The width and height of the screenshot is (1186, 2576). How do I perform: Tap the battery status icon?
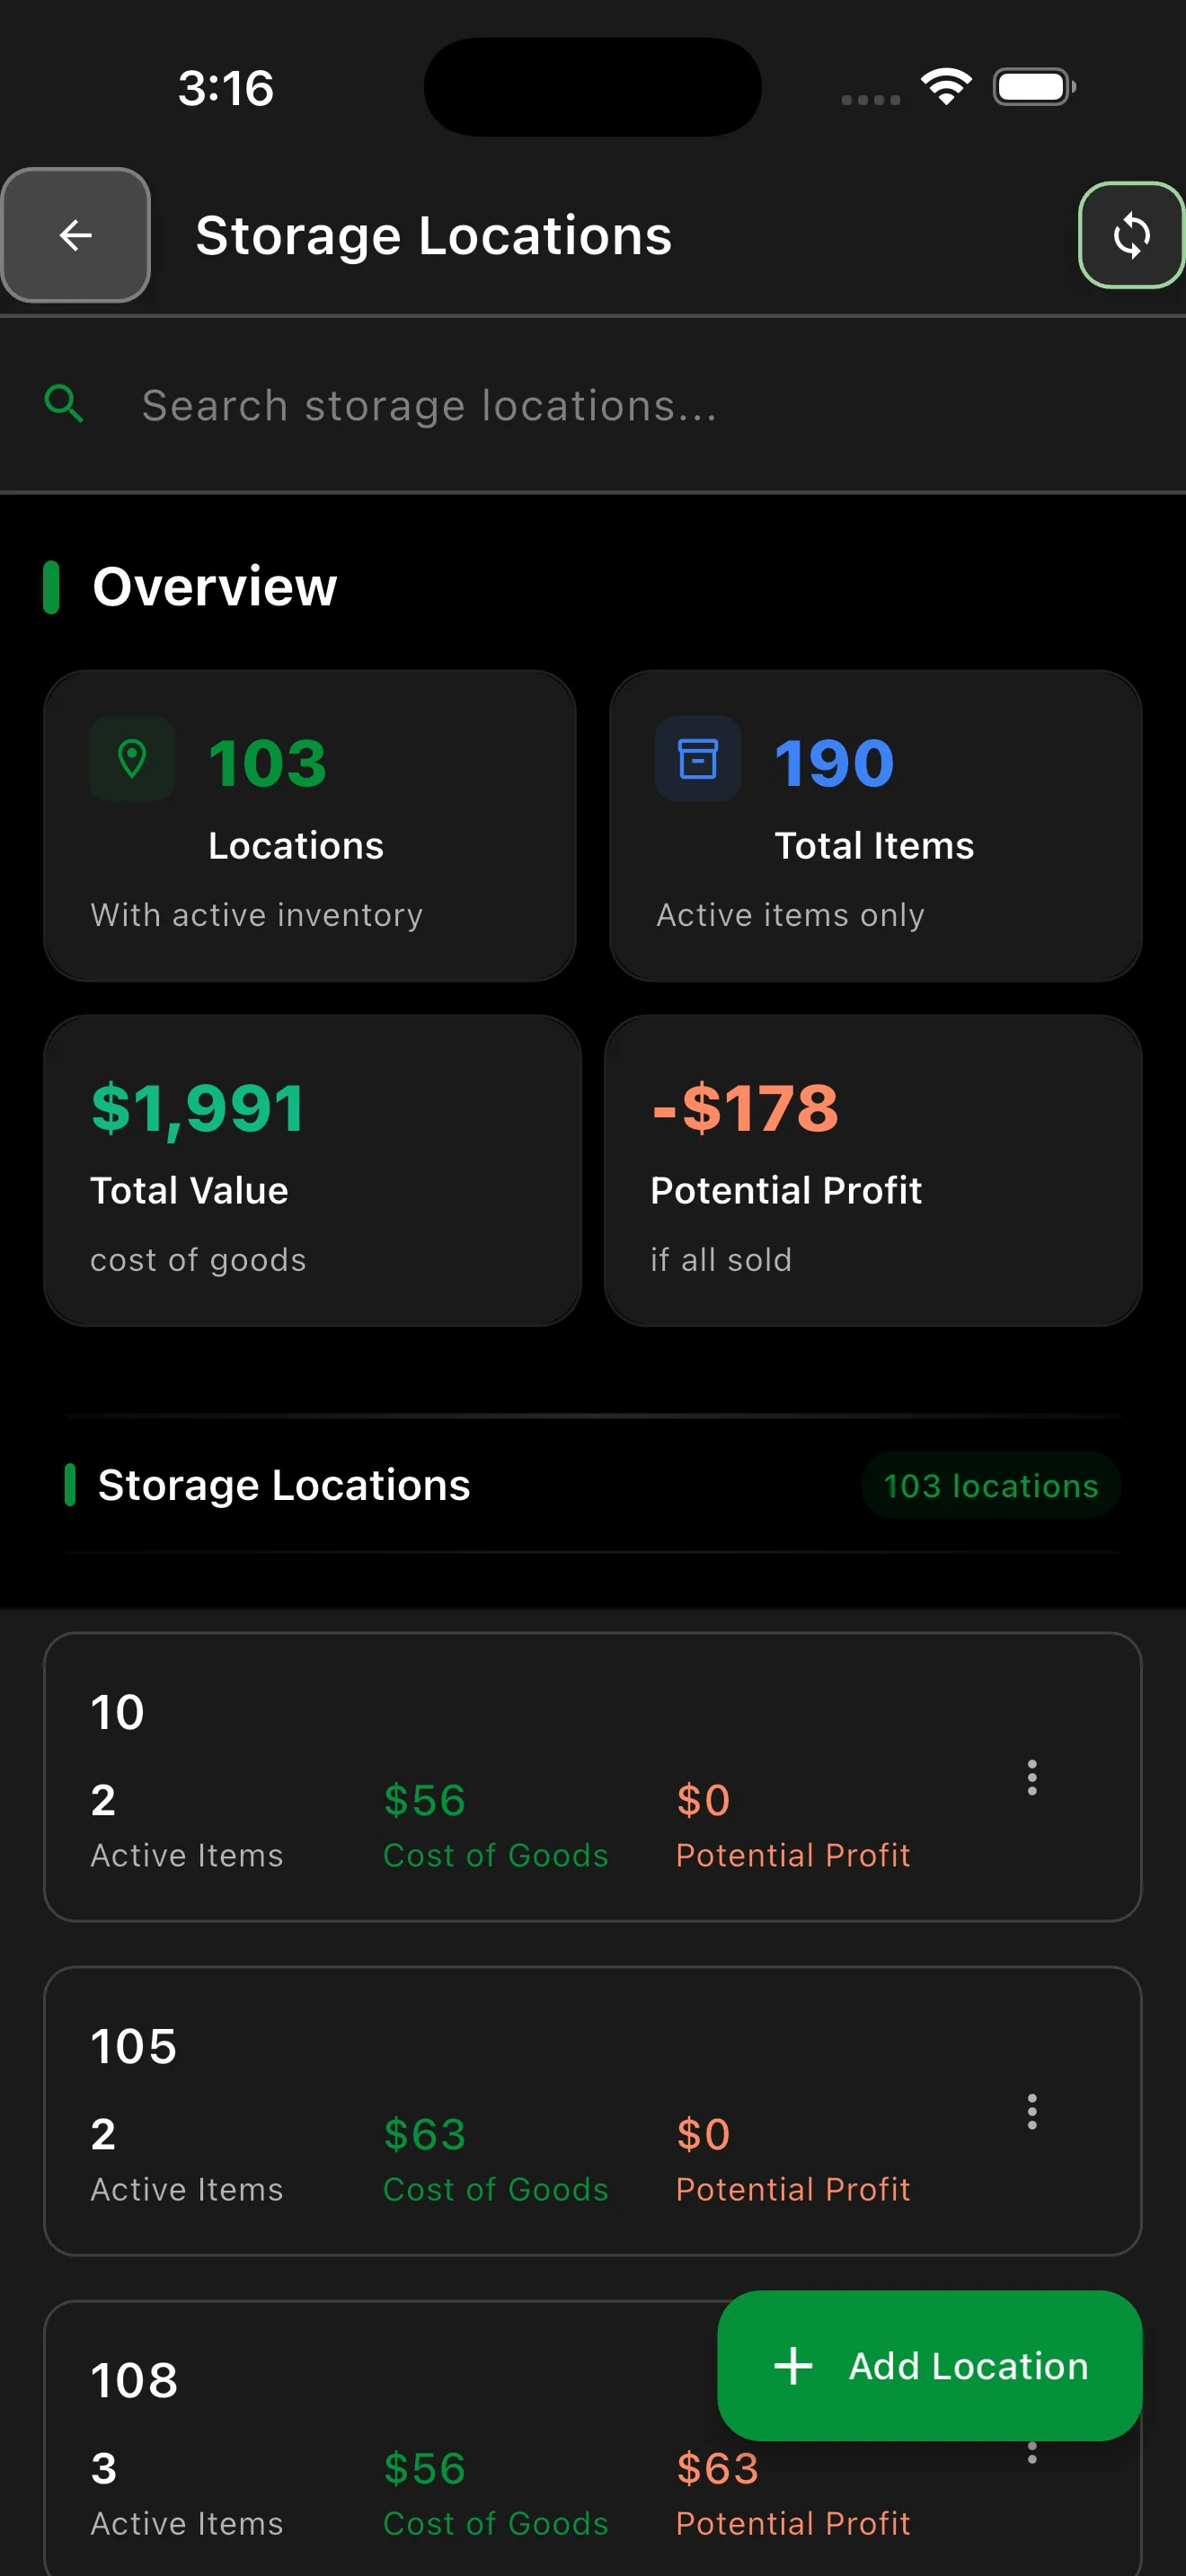[1034, 87]
